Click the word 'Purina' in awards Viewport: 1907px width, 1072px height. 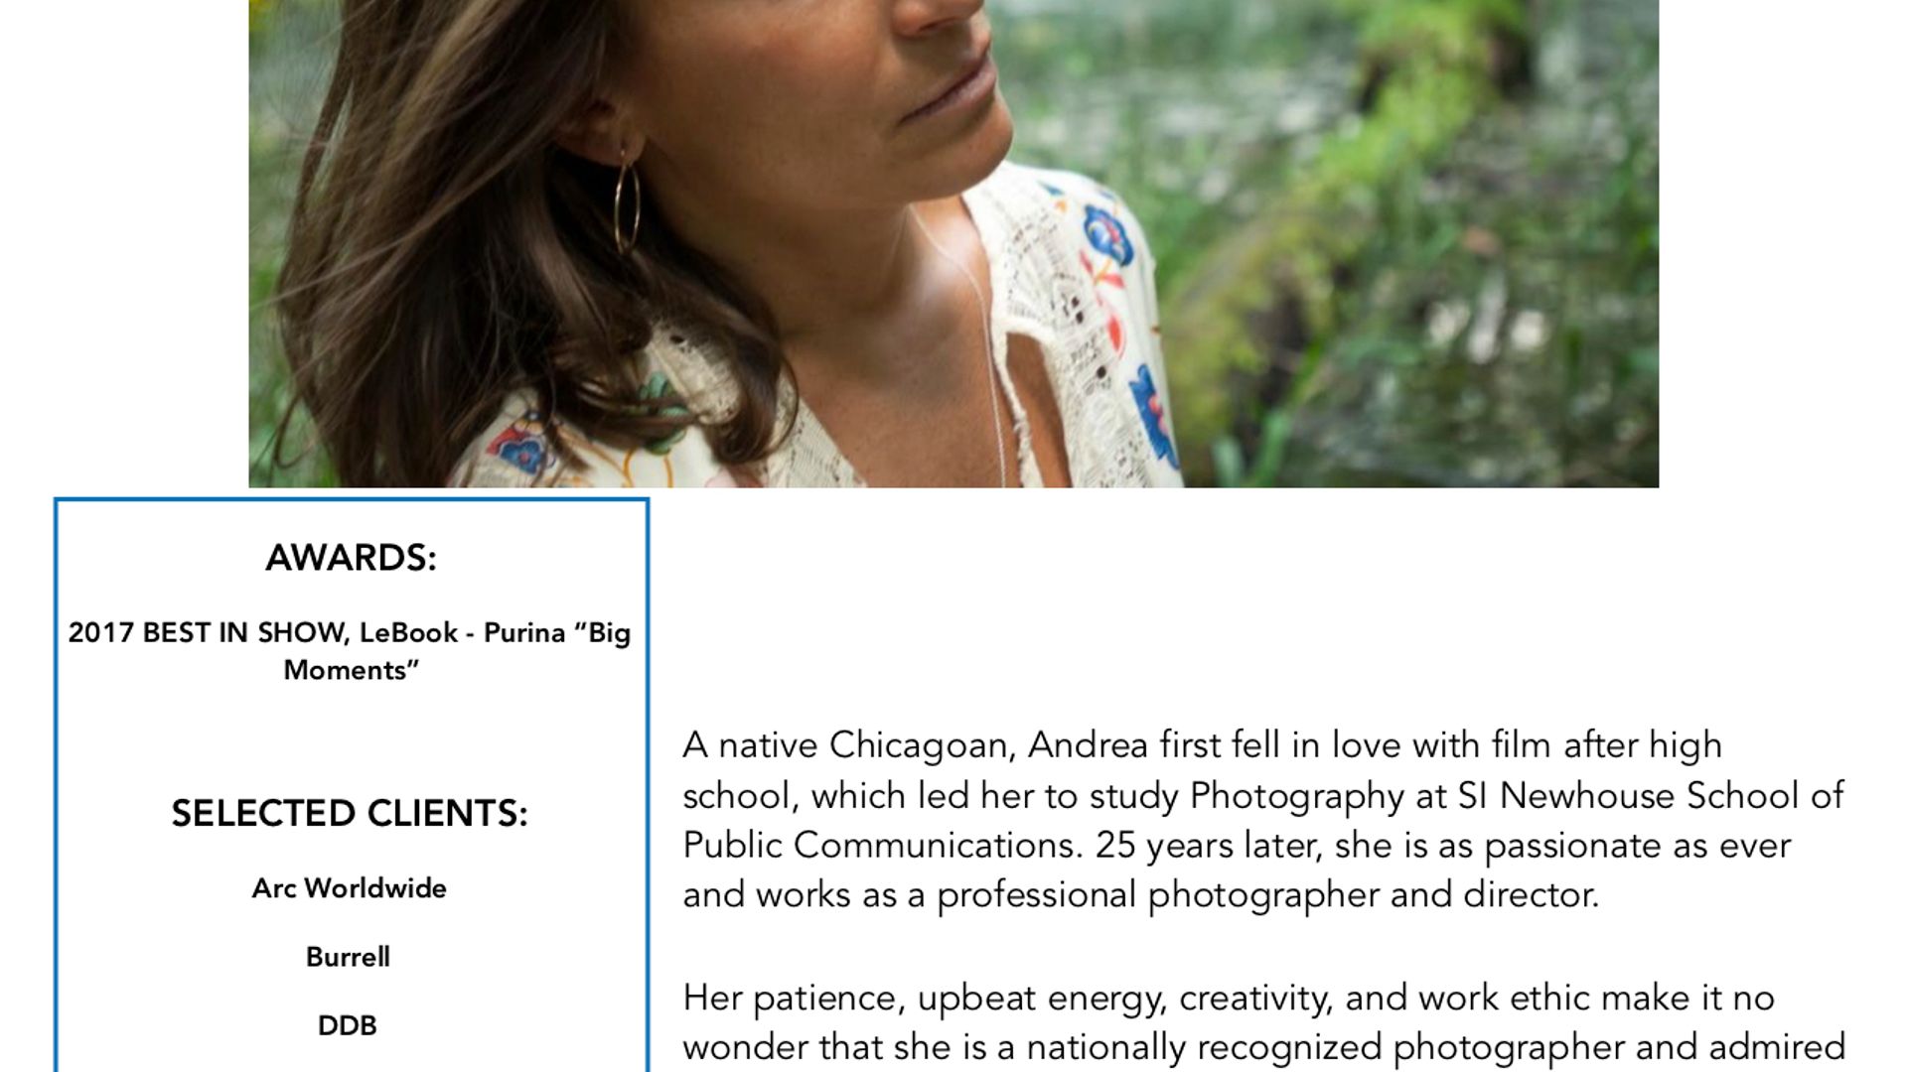pyautogui.click(x=523, y=632)
